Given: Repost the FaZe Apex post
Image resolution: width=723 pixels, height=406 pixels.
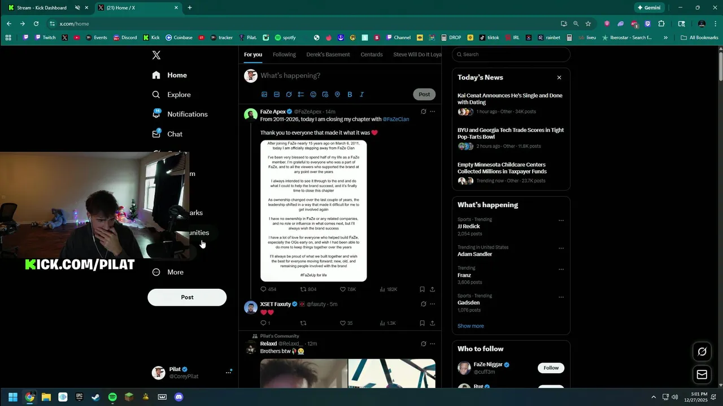Looking at the screenshot, I should [x=308, y=289].
